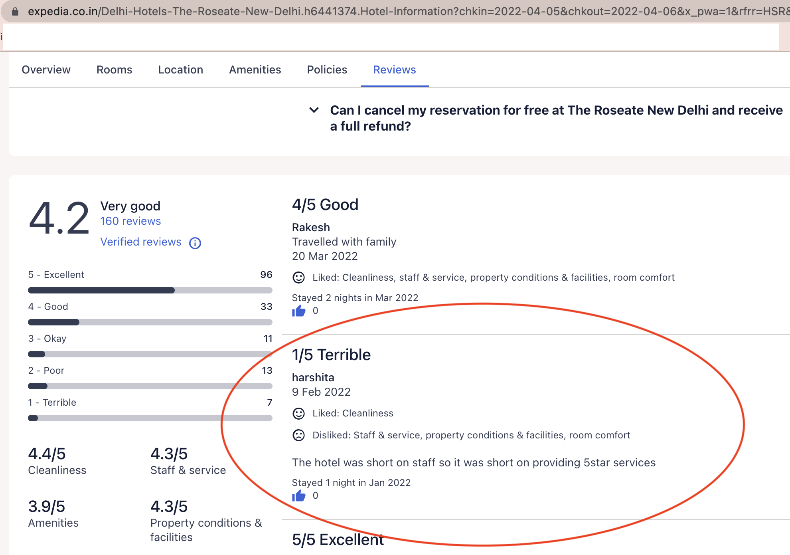Click the URL in the address bar

pyautogui.click(x=409, y=11)
